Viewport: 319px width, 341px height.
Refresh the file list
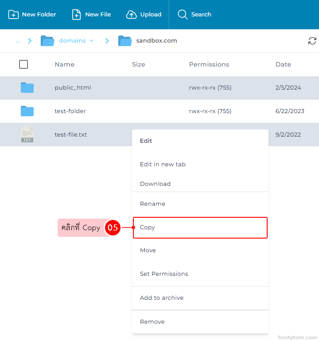(x=312, y=41)
